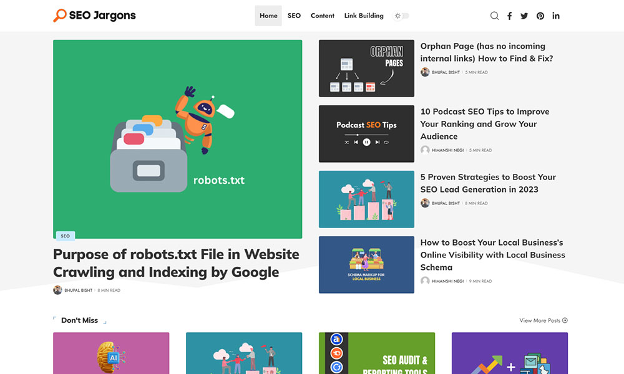624x374 pixels.
Task: Open the search magnifier icon
Action: click(x=494, y=16)
